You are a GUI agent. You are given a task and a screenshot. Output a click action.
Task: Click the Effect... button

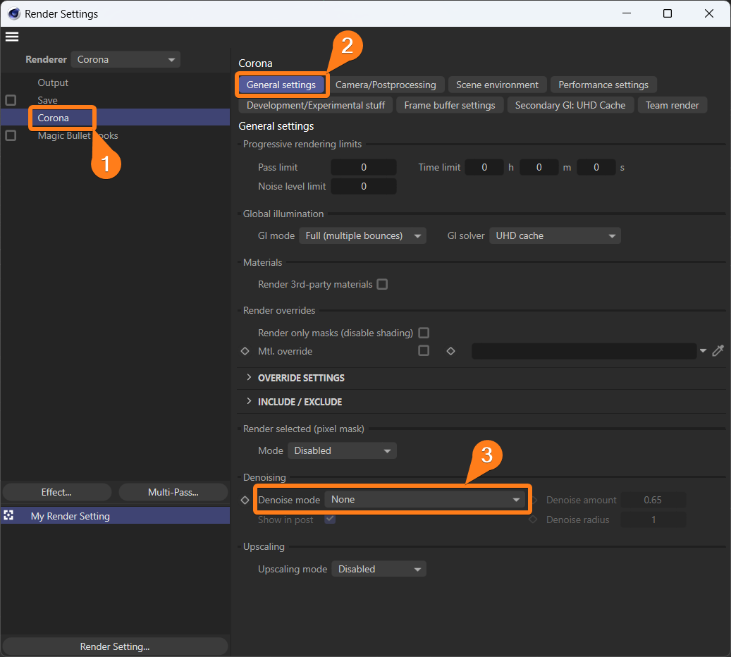pyautogui.click(x=57, y=493)
